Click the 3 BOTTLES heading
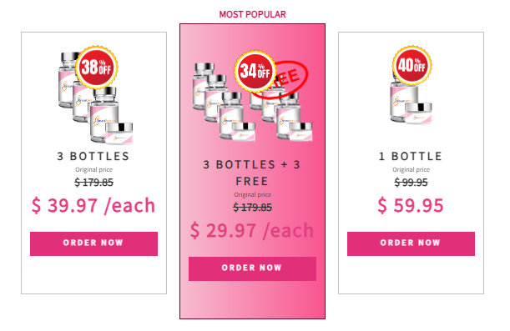The height and width of the screenshot is (331, 510). [x=93, y=156]
